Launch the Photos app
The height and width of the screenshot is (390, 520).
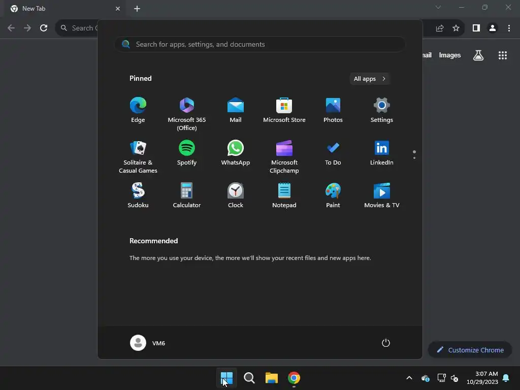[333, 110]
